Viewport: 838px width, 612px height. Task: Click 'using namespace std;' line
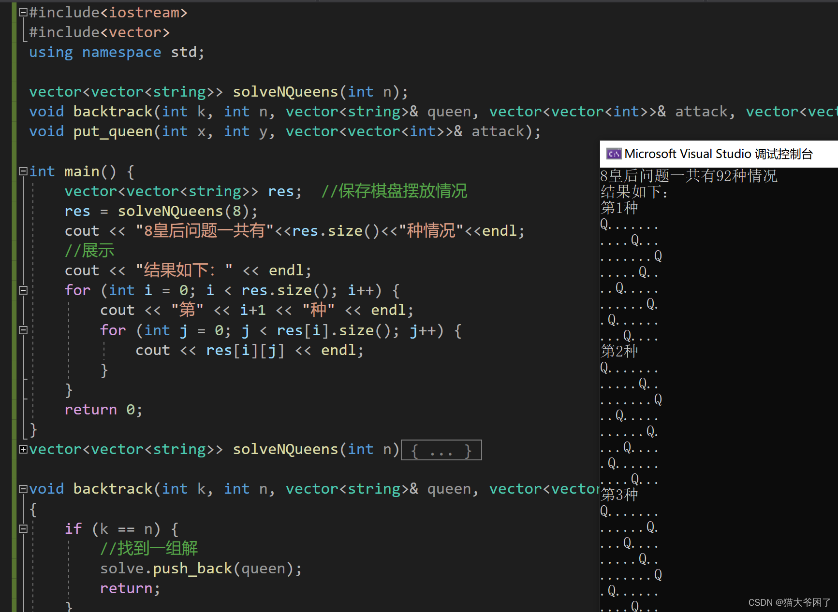point(117,52)
